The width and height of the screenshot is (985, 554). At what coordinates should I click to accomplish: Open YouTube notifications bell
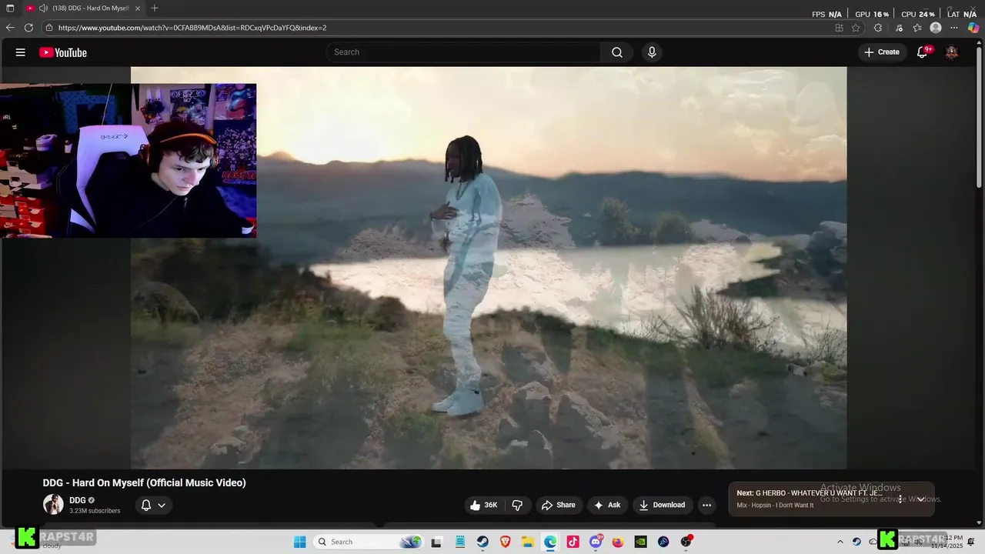pos(923,52)
